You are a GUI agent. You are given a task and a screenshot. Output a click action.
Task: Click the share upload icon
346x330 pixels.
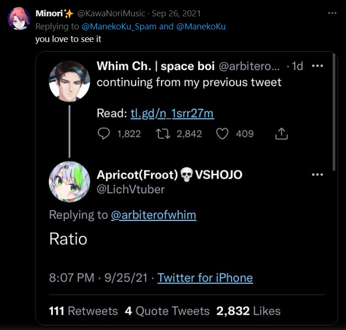[281, 134]
